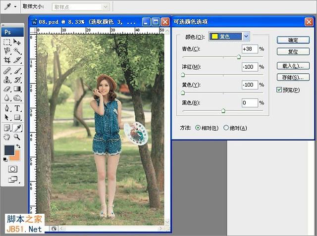Toggle the Preview checkbox
Image resolution: width=317 pixels, height=236 pixels.
[279, 90]
